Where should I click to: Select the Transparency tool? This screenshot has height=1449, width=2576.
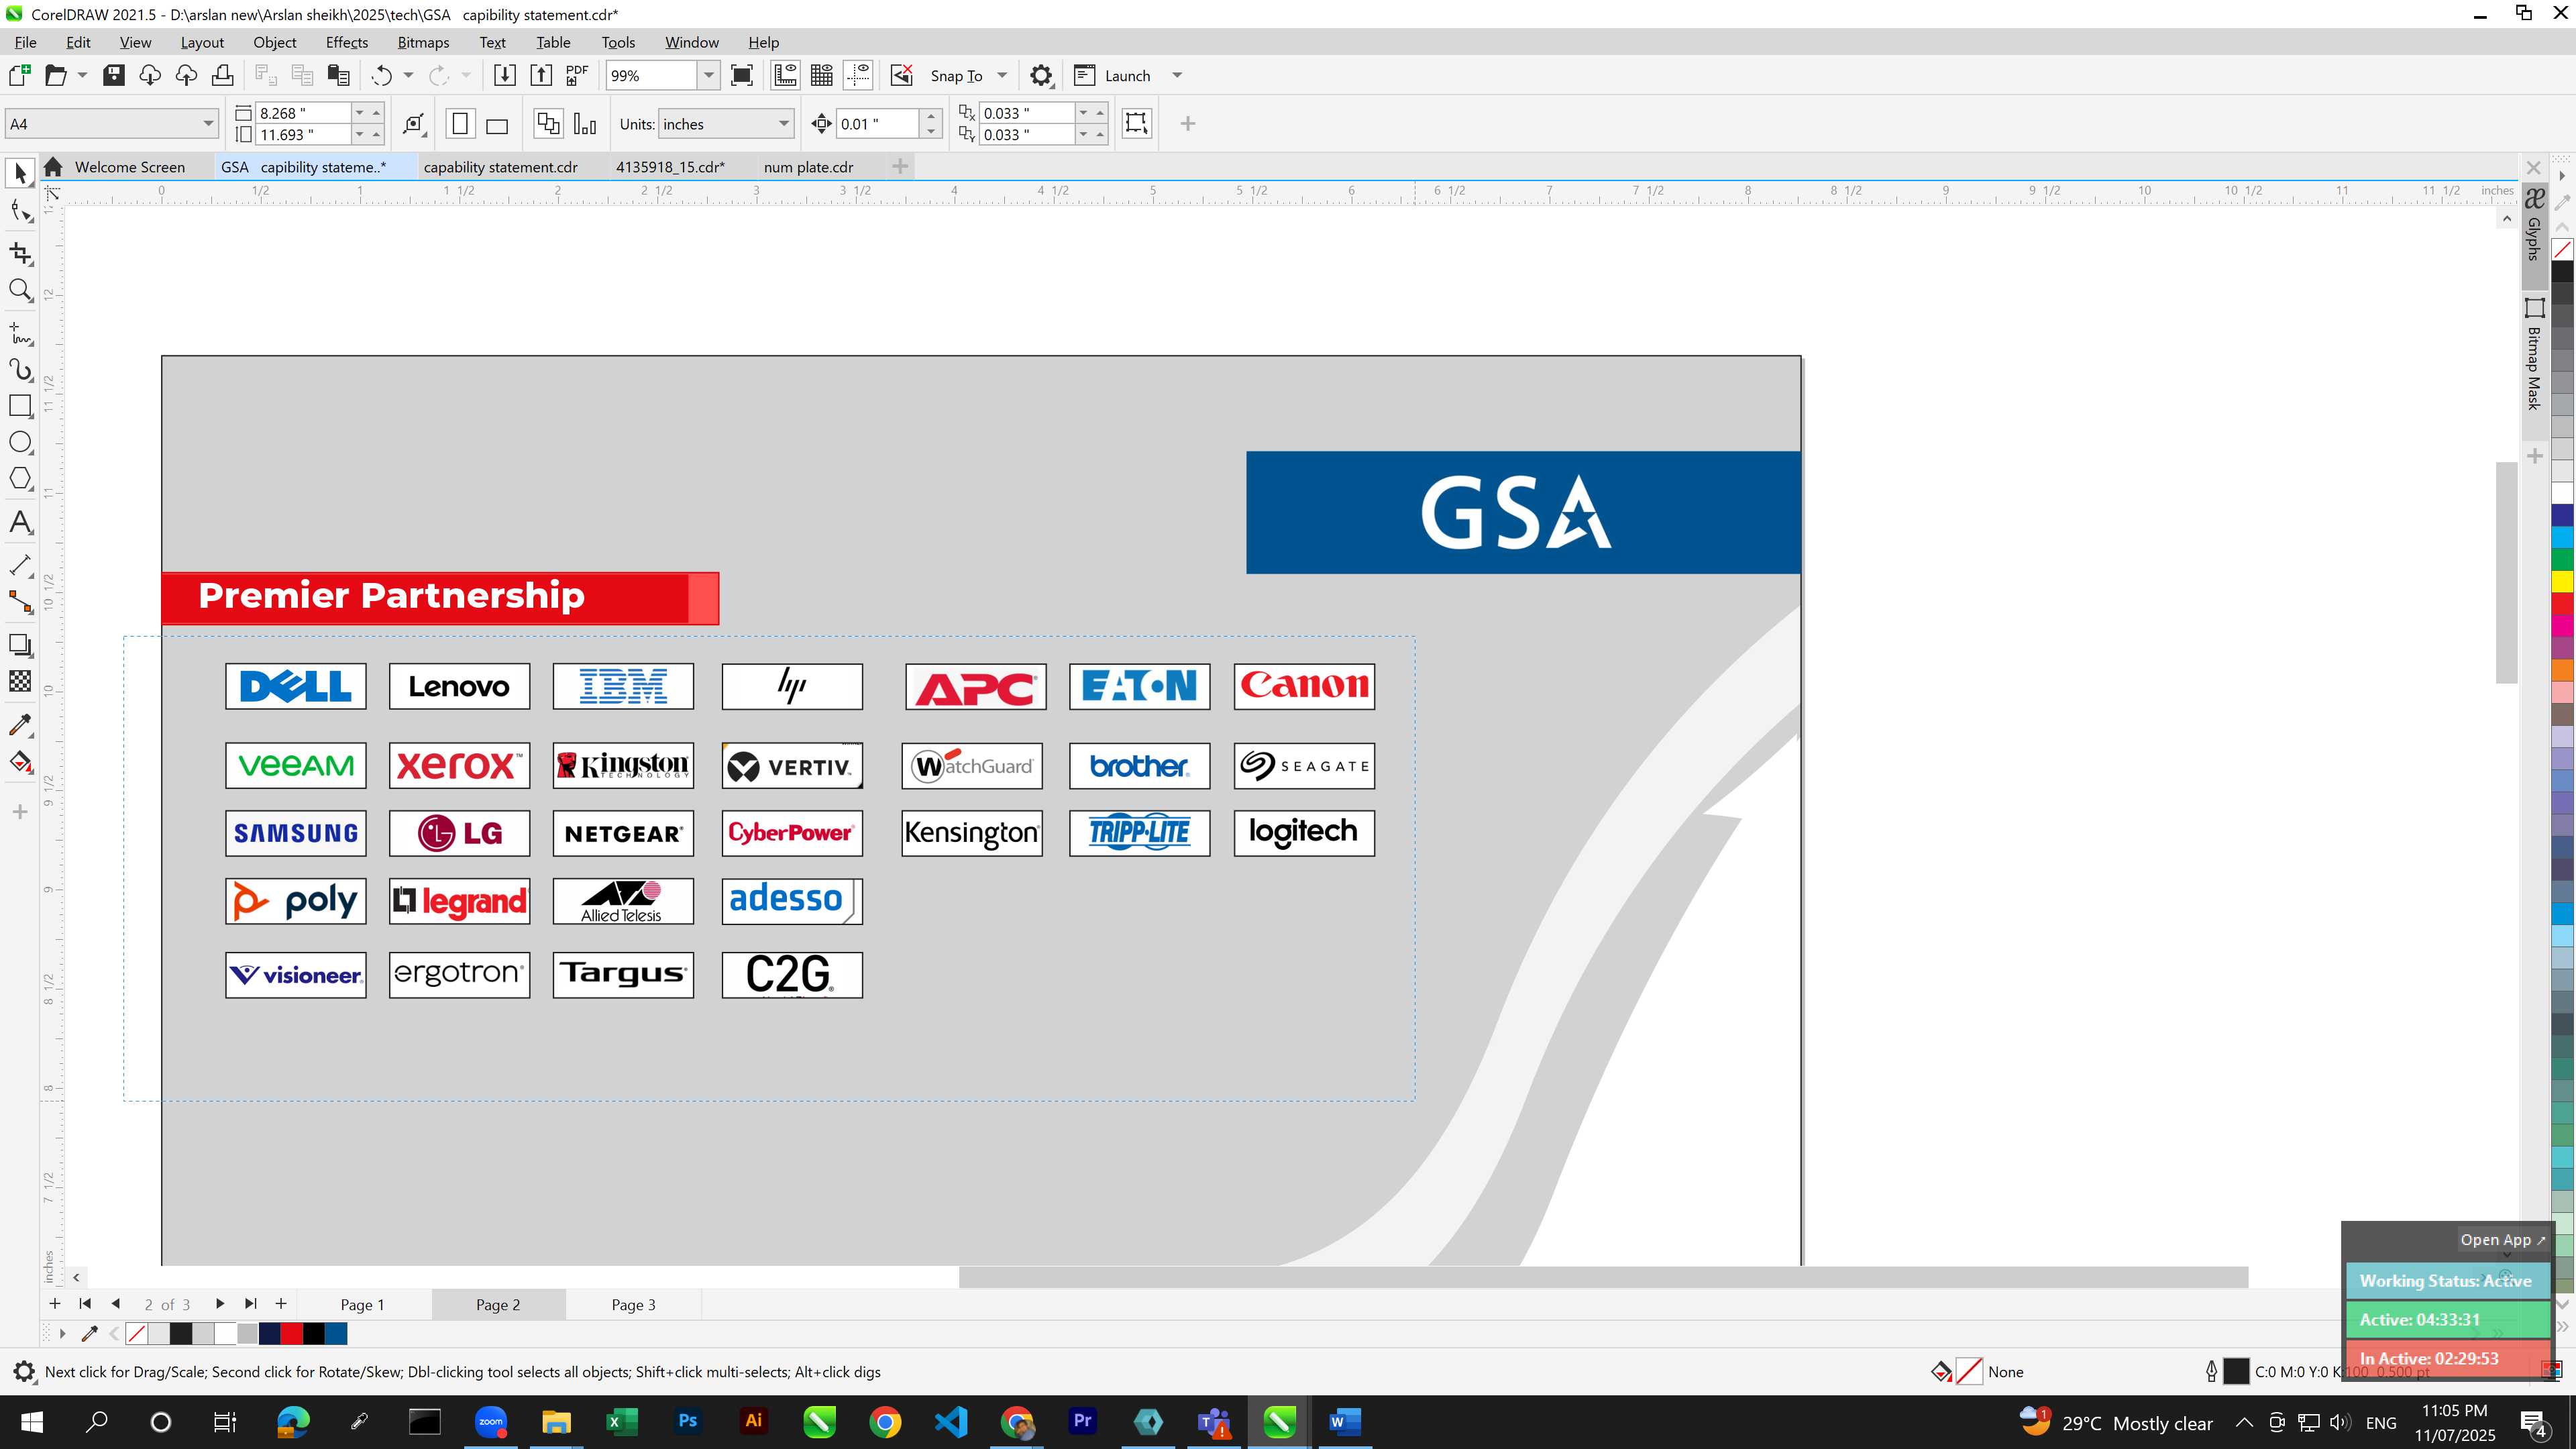pos(20,681)
